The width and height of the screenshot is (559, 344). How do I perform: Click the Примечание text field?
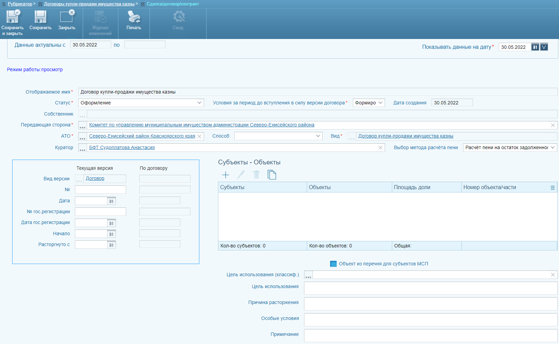[431, 336]
